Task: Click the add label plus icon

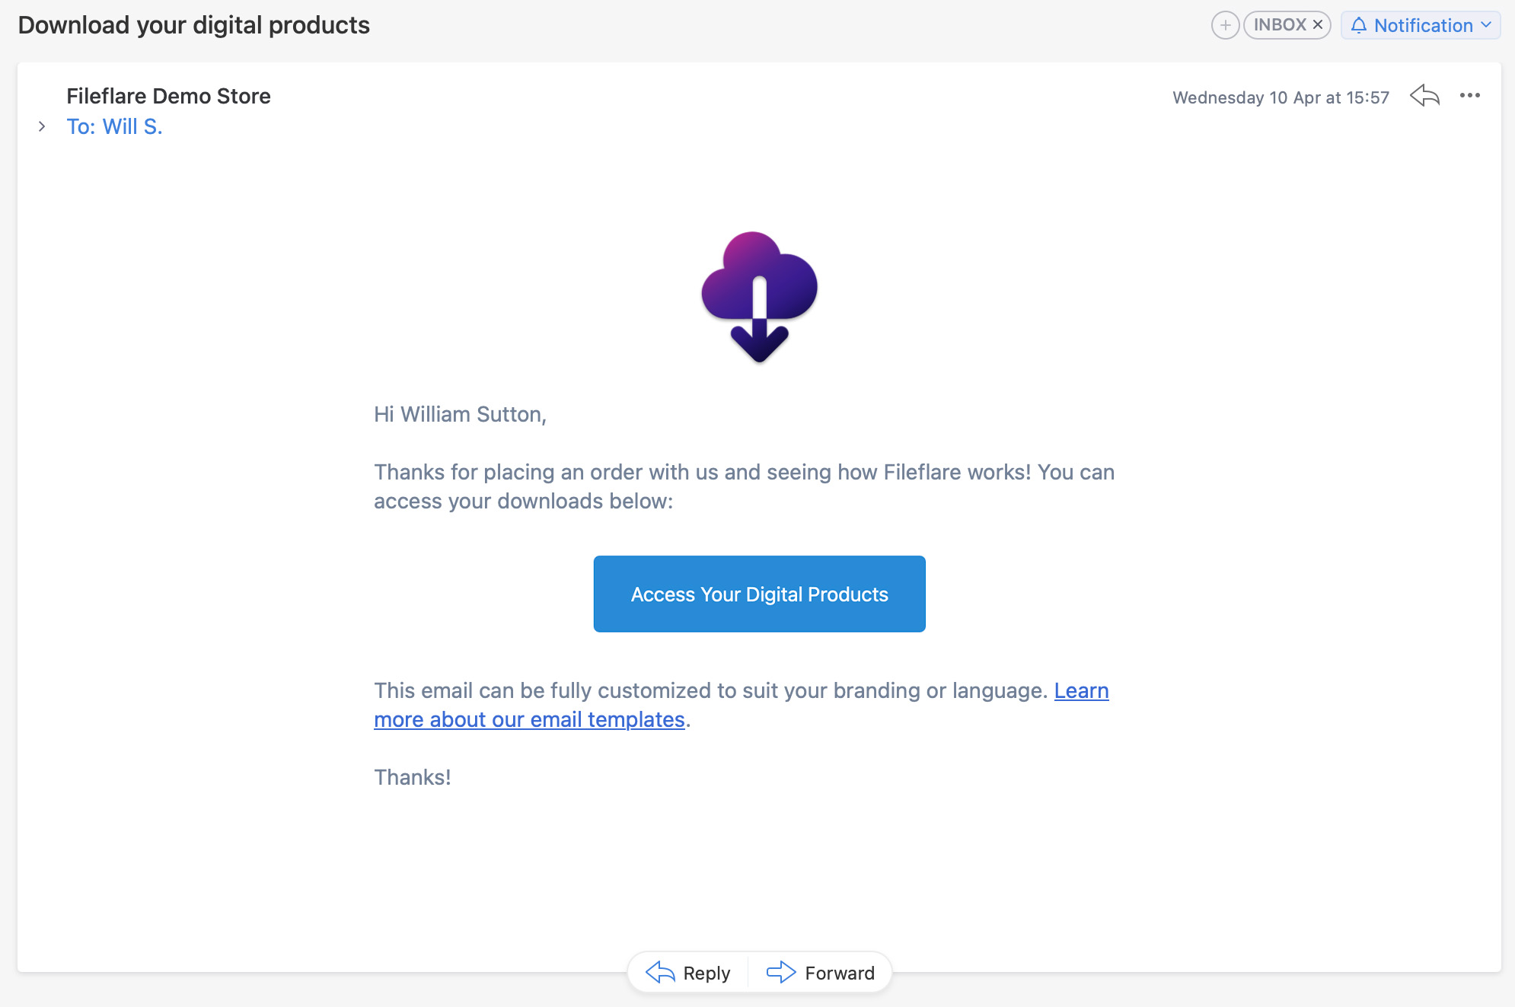Action: click(x=1225, y=25)
